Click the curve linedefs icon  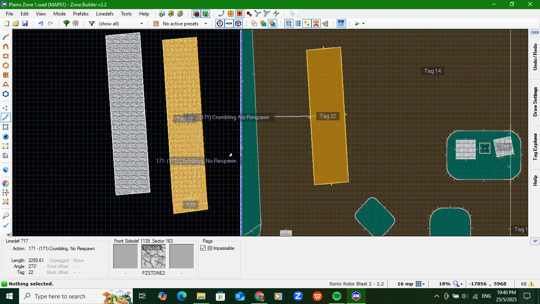[221, 13]
